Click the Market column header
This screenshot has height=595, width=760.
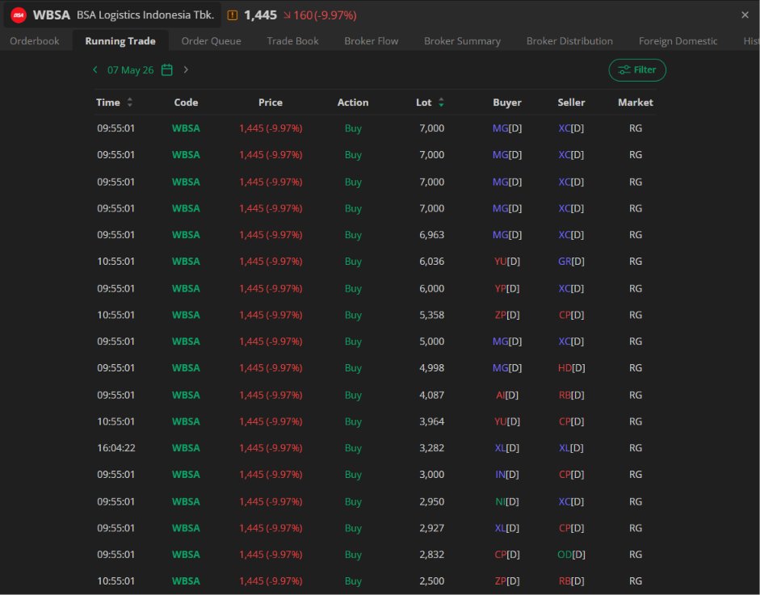636,103
